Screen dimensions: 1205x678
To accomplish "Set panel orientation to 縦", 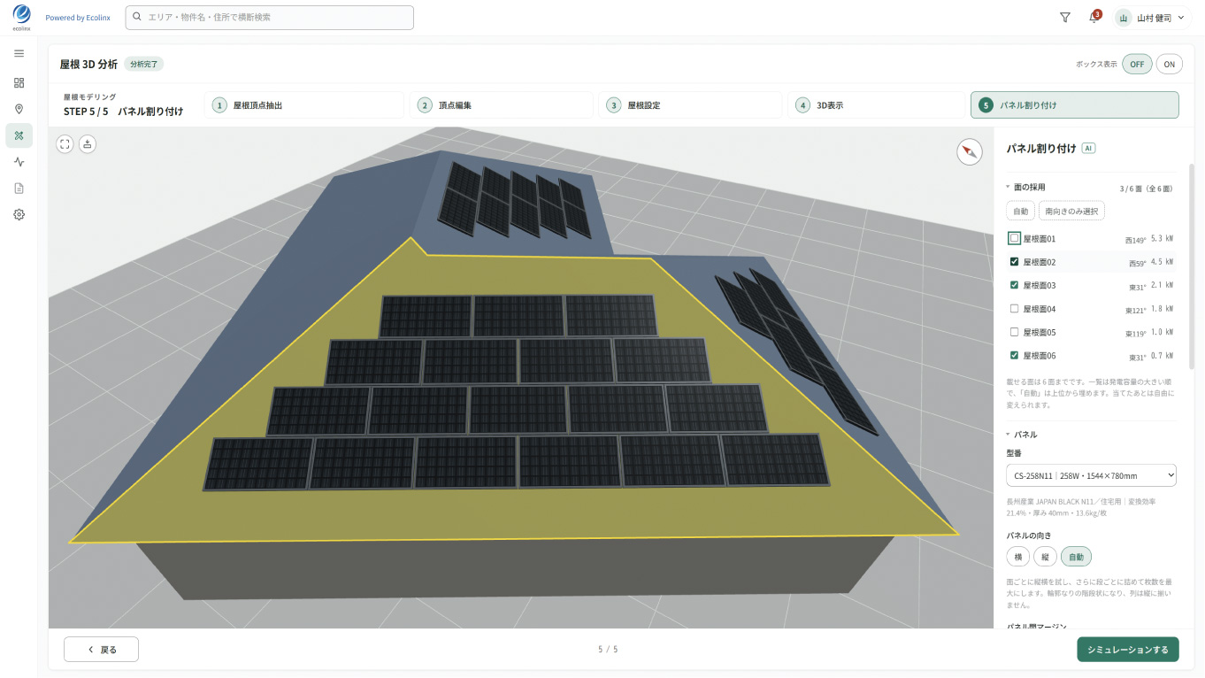I will pos(1044,557).
